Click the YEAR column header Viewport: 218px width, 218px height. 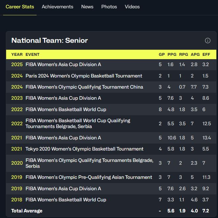[17, 54]
